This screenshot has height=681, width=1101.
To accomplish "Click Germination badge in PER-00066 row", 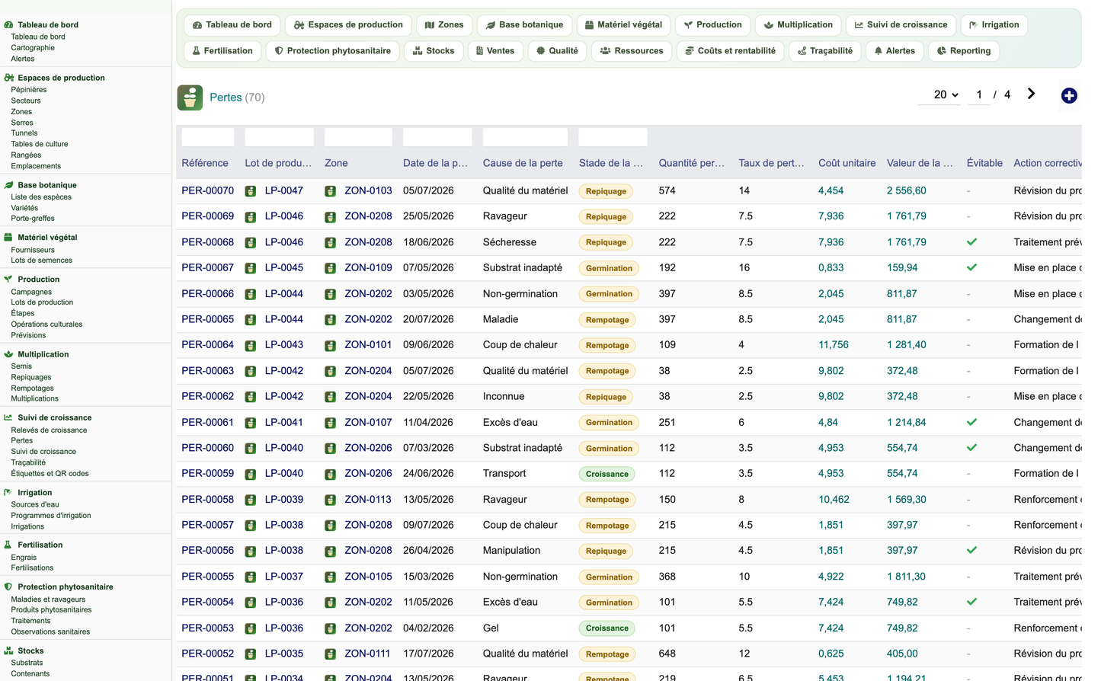I will click(609, 294).
